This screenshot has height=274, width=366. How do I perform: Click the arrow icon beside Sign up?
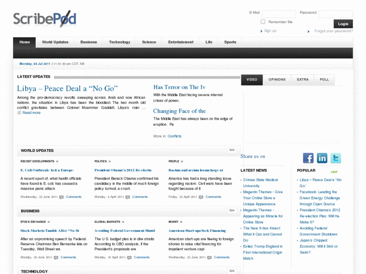pyautogui.click(x=261, y=31)
